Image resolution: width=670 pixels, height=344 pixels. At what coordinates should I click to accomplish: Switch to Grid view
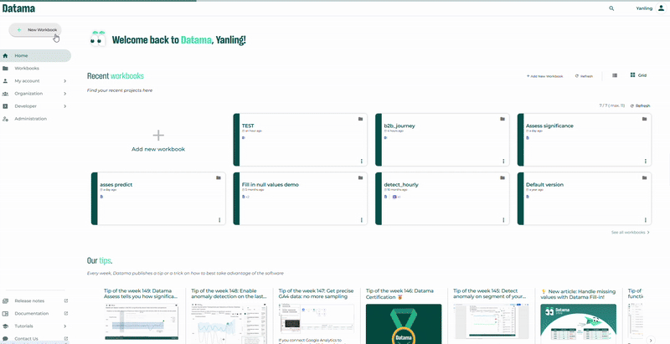[638, 75]
